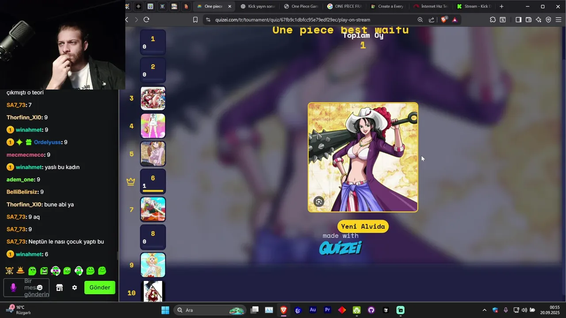Go back to the previous page
This screenshot has height=318, width=566.
(x=127, y=19)
